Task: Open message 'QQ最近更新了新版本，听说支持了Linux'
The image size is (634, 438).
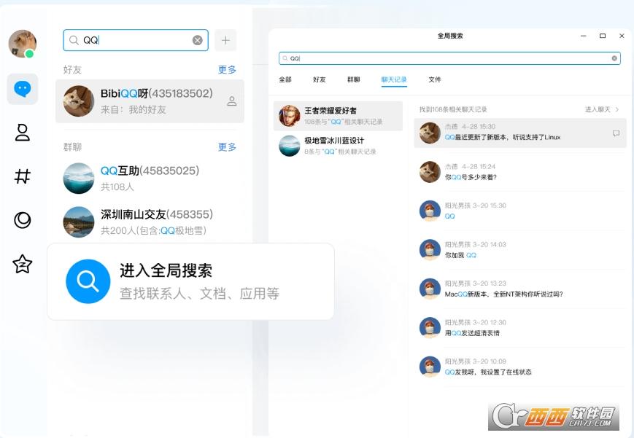Action: (x=520, y=133)
